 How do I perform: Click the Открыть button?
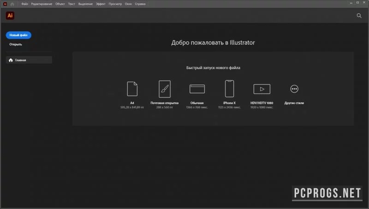click(x=16, y=44)
